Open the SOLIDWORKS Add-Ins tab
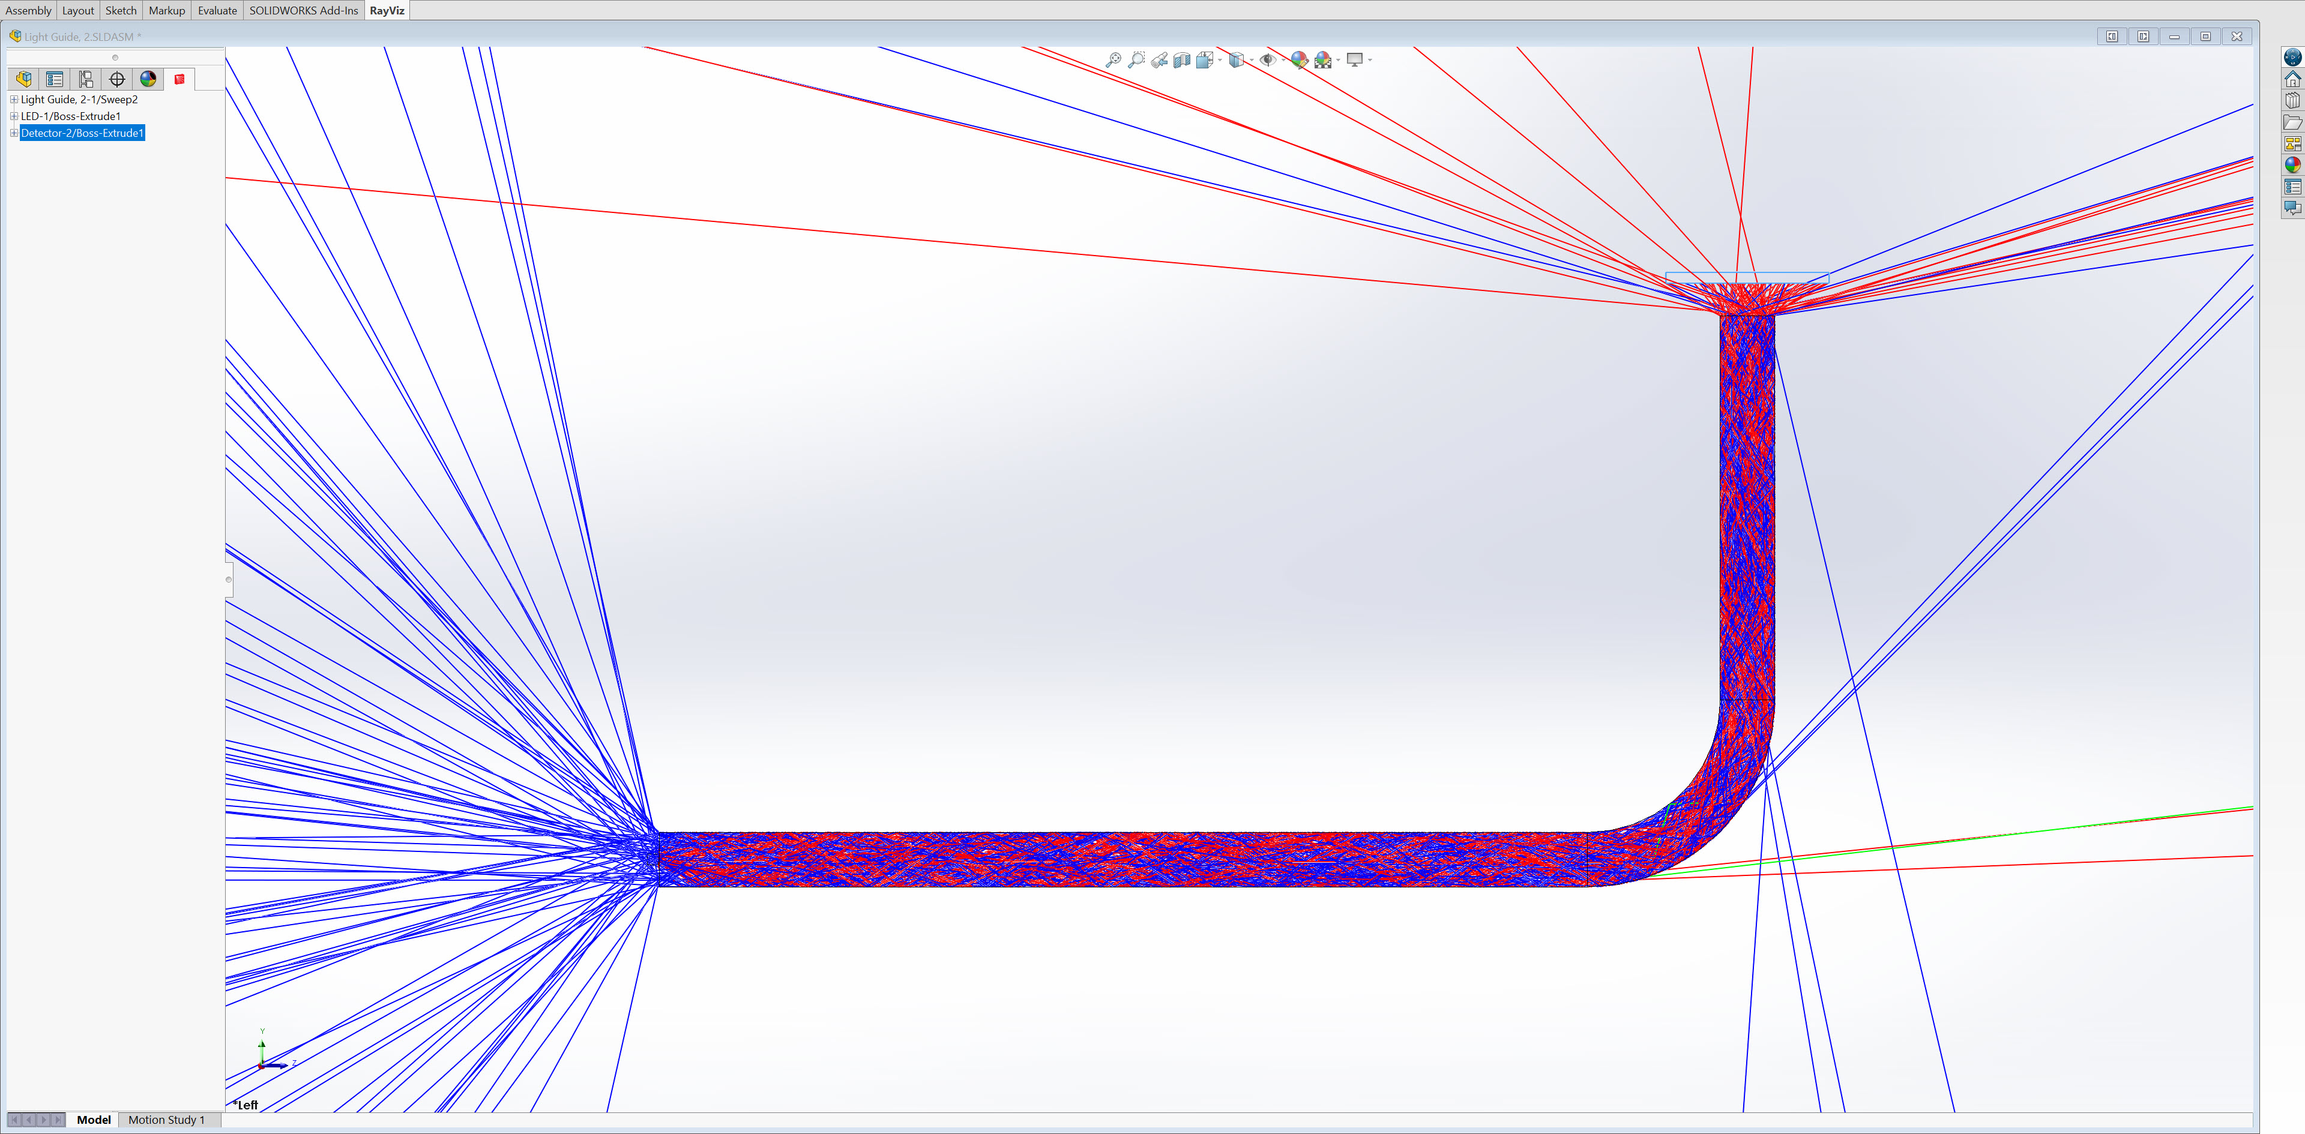The image size is (2305, 1134). pos(303,11)
